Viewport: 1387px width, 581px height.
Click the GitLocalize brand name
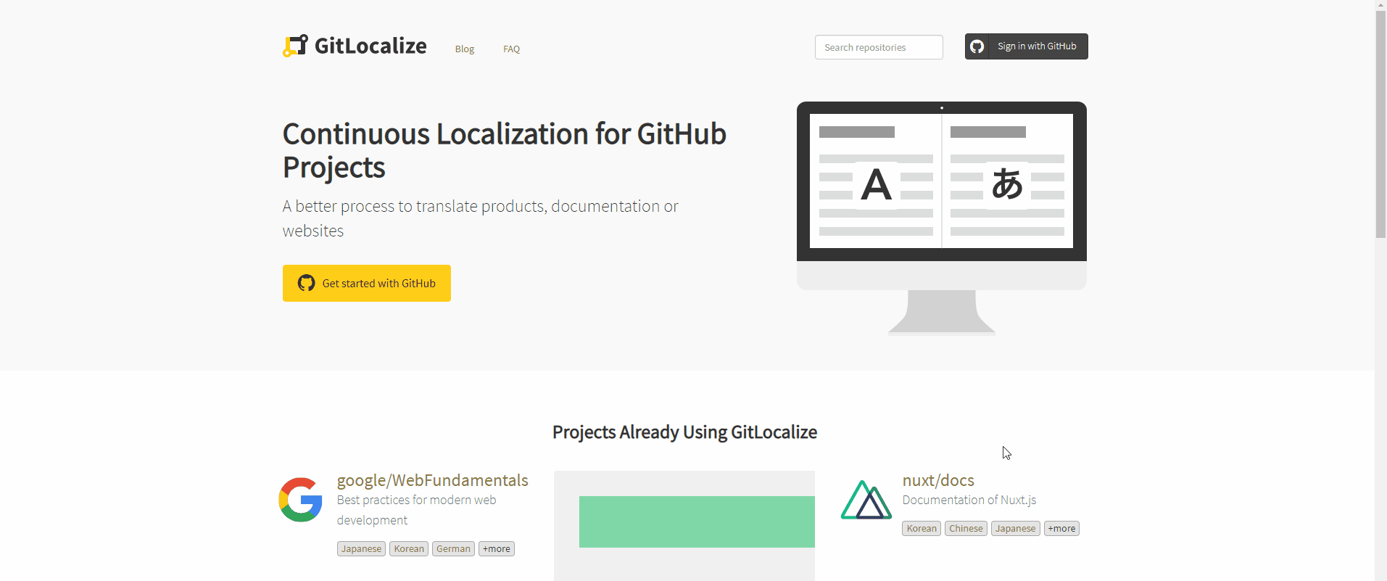pos(370,46)
